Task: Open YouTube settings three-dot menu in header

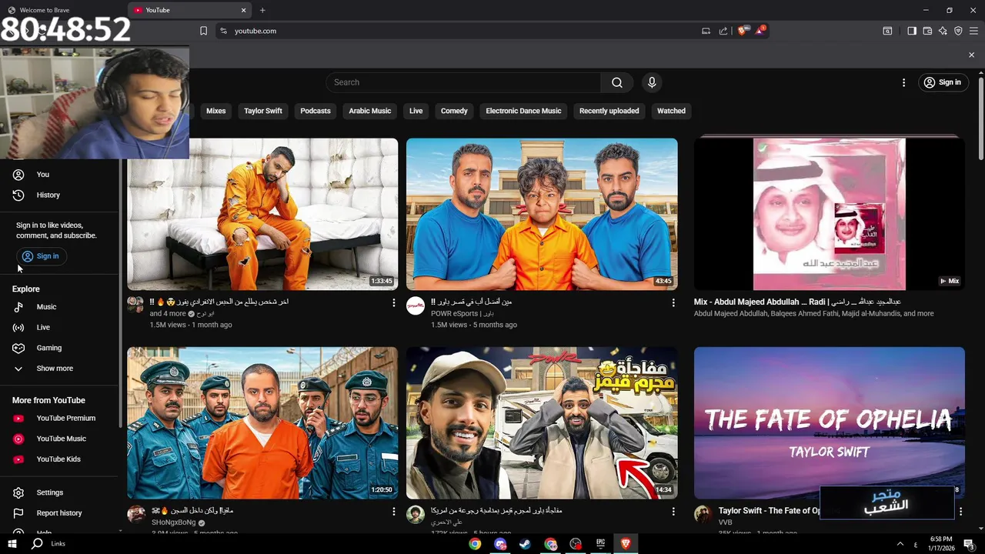Action: click(x=904, y=82)
